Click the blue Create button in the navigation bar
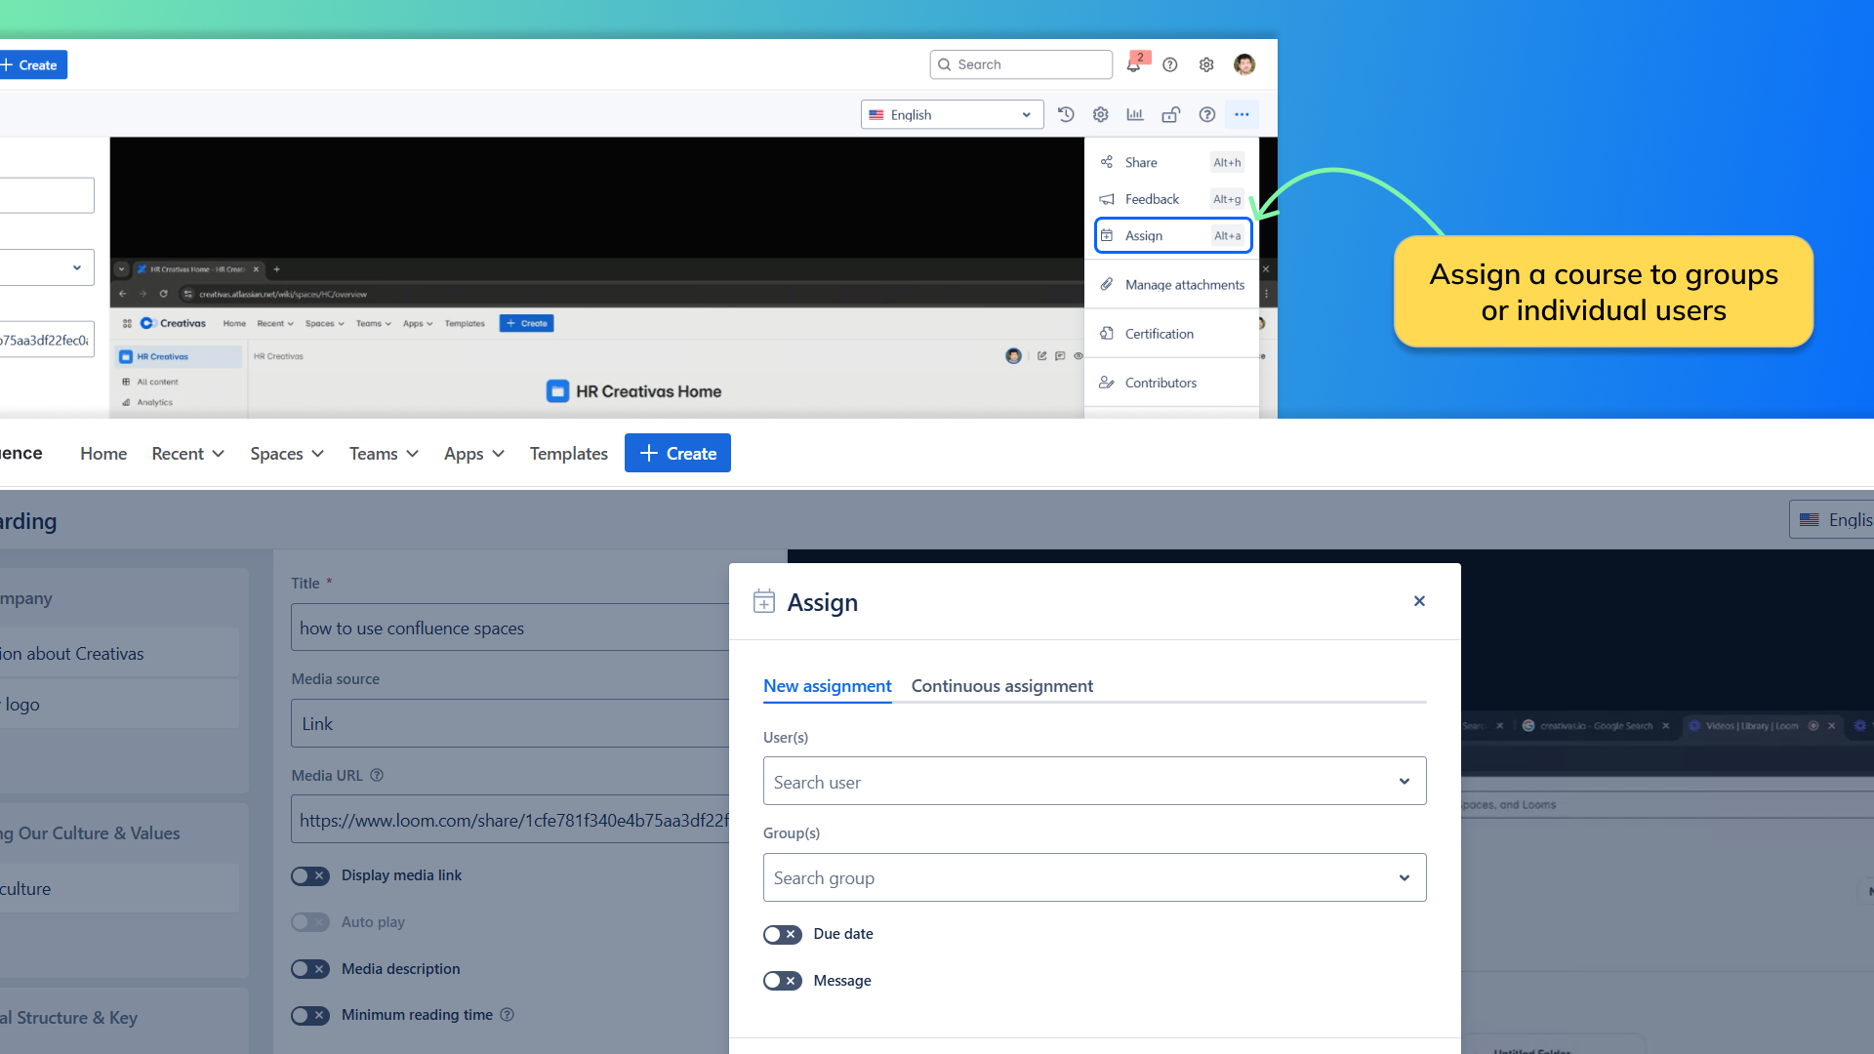The height and width of the screenshot is (1054, 1874). [677, 454]
